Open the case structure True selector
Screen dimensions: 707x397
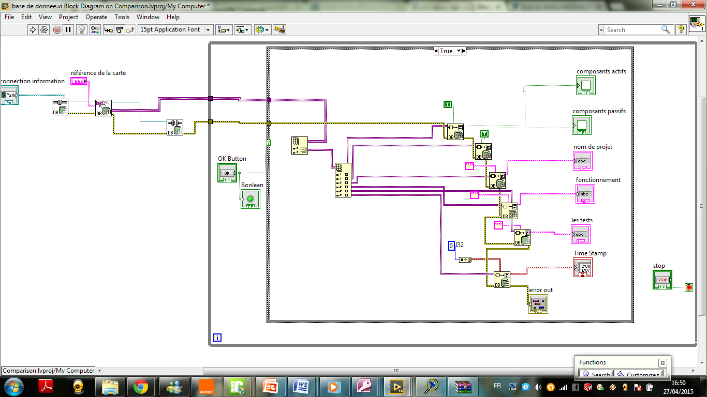pos(449,51)
